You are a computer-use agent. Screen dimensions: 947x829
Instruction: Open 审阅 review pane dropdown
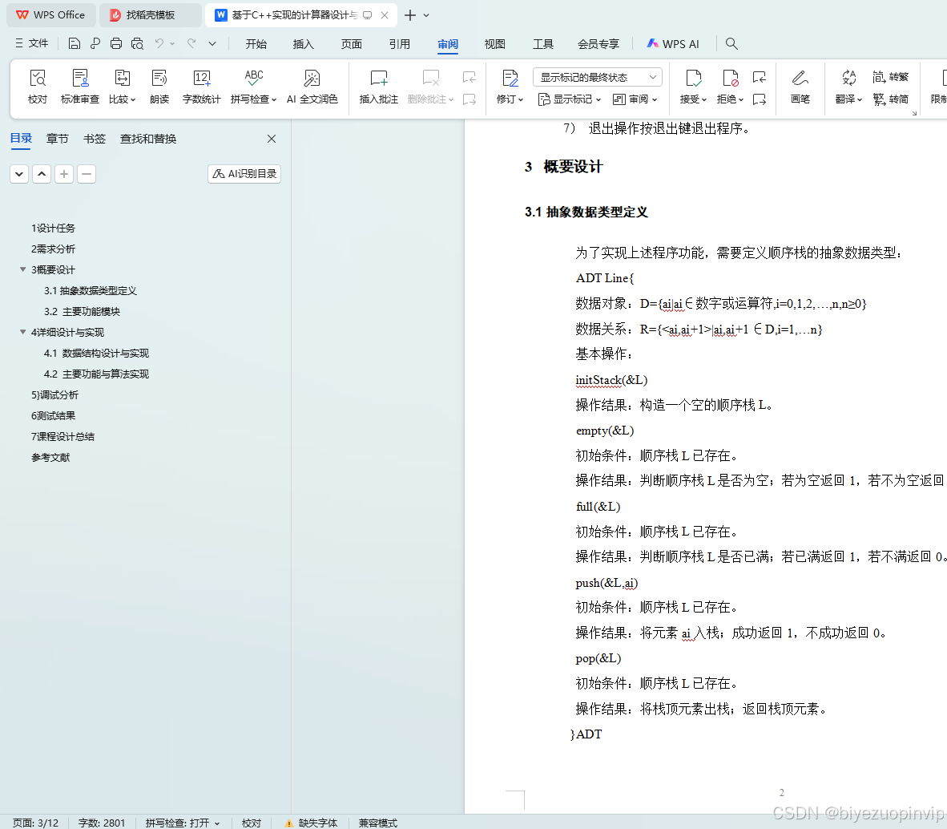pyautogui.click(x=635, y=99)
